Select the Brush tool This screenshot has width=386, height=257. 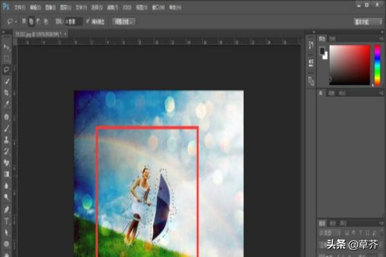[x=6, y=127]
